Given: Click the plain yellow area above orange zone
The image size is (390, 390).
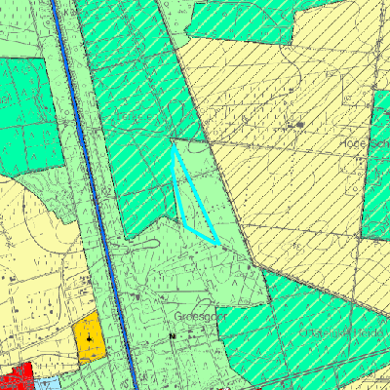Looking at the screenshot, I should pos(39,260).
